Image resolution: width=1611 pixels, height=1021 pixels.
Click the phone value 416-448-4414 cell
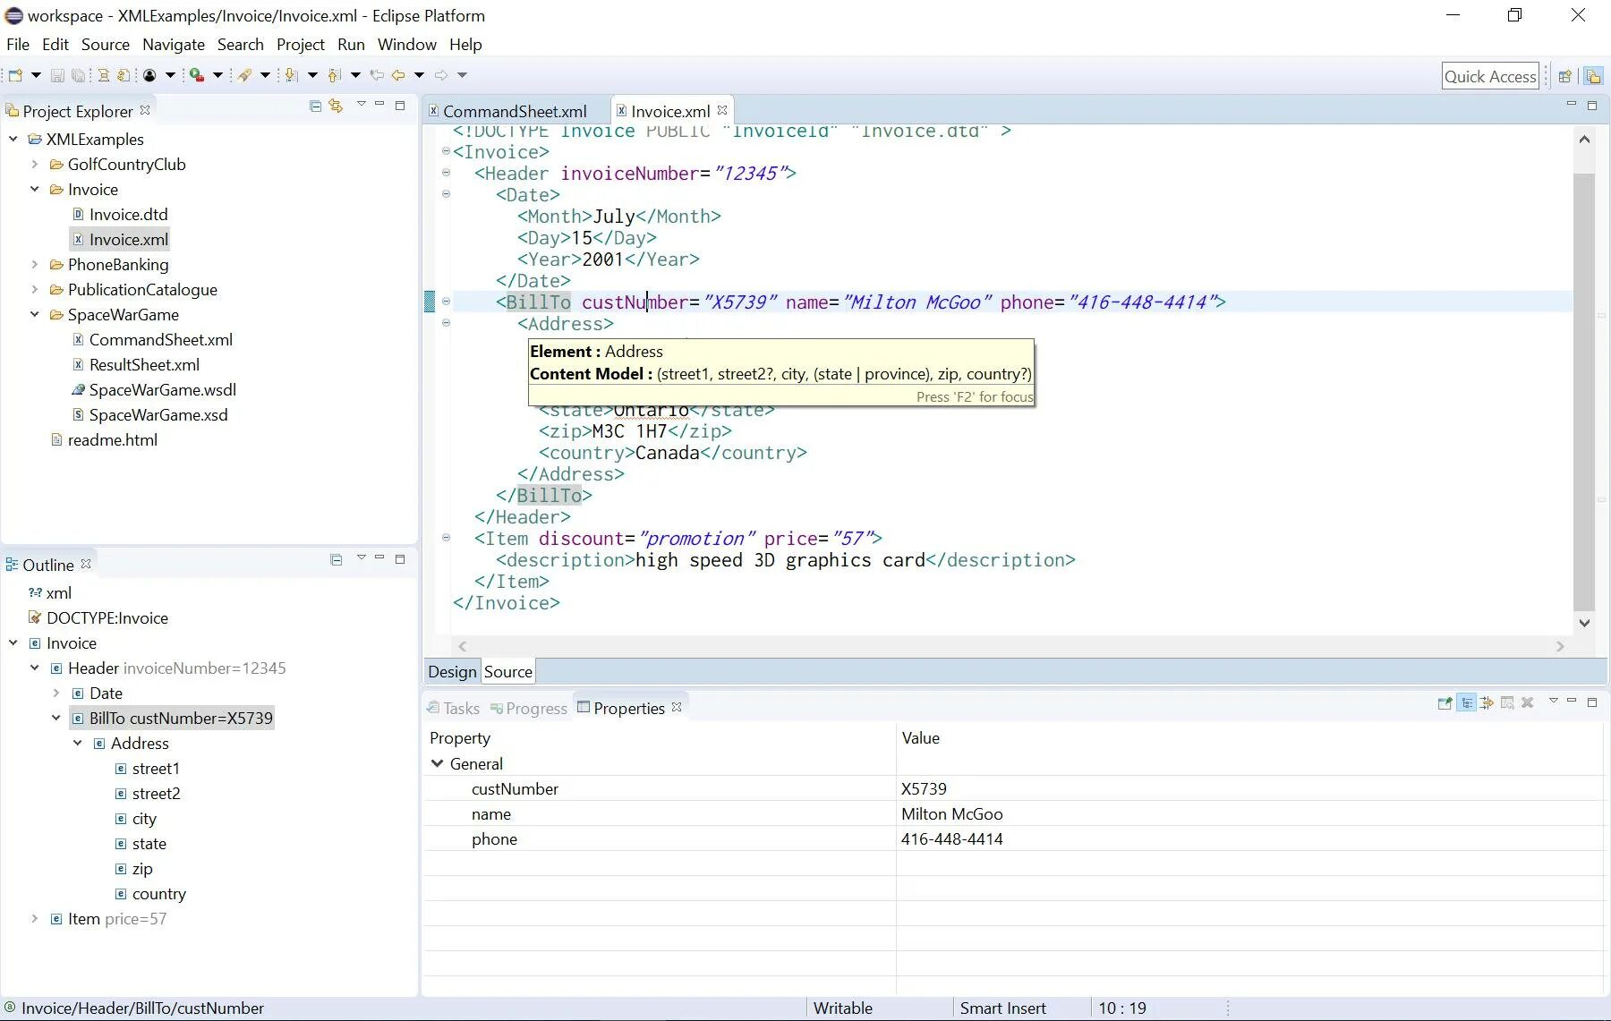(x=1250, y=838)
